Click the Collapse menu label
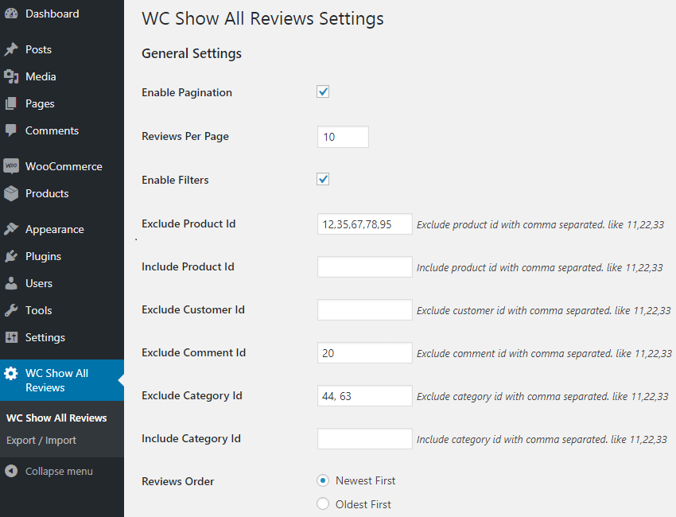The image size is (676, 517). [59, 472]
